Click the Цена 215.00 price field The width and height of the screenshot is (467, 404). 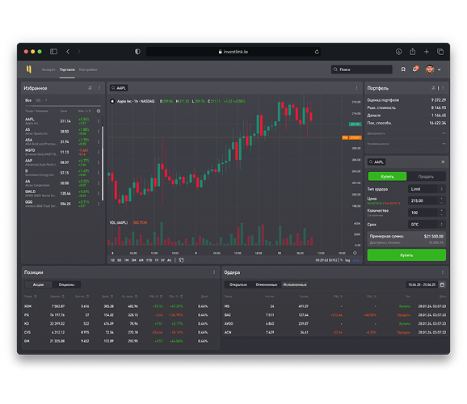pyautogui.click(x=427, y=200)
